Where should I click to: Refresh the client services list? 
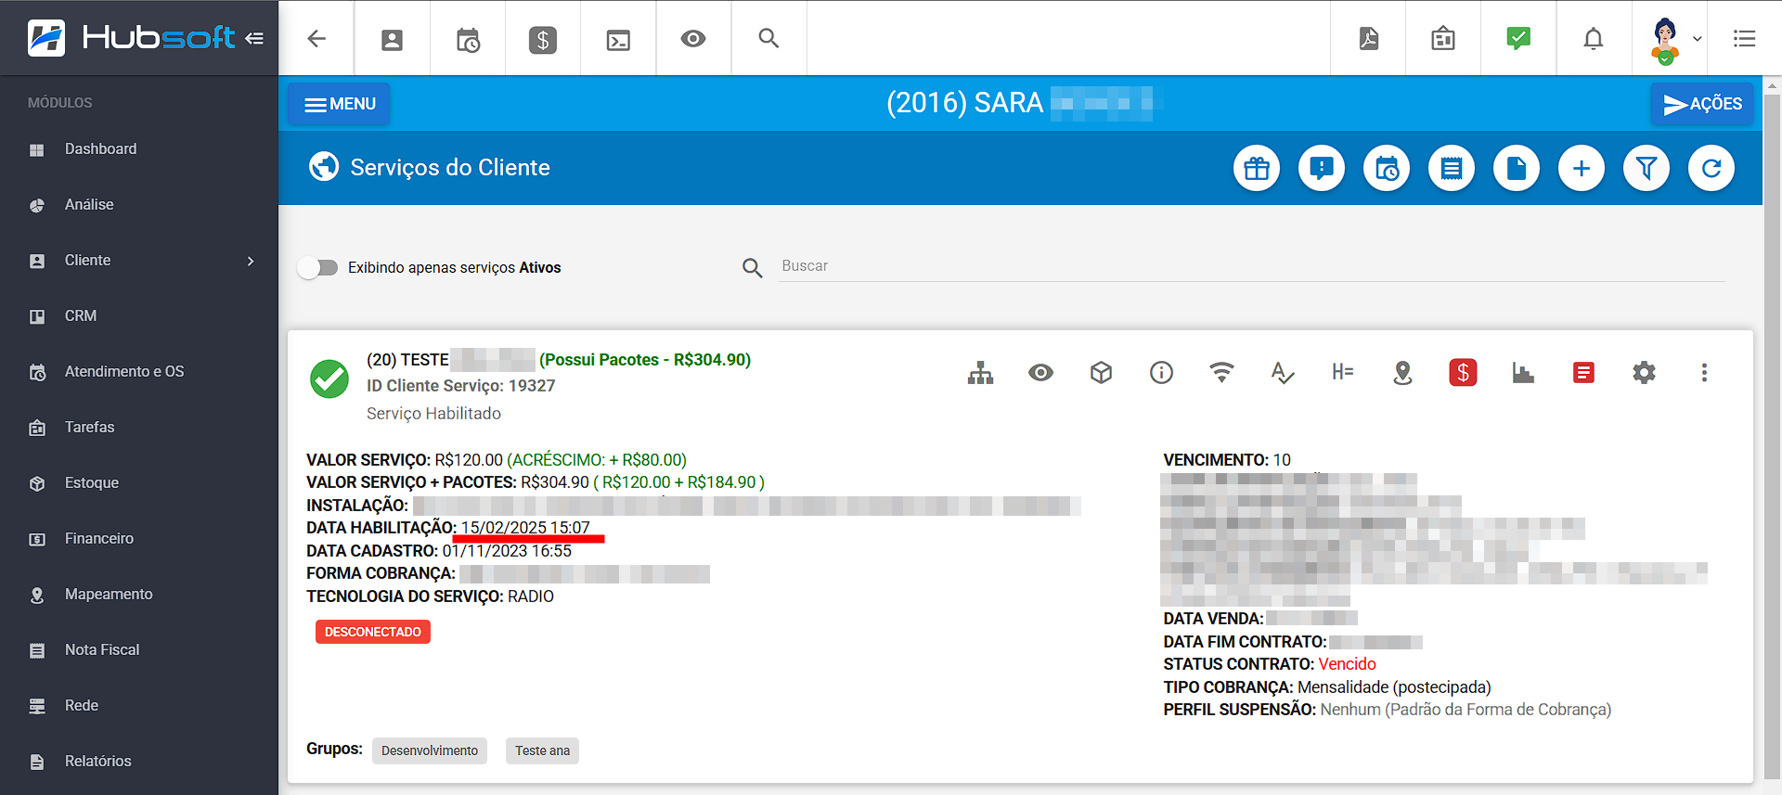point(1711,168)
